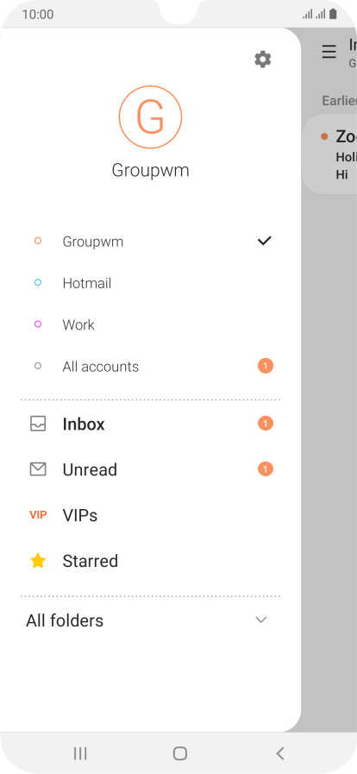Screen dimensions: 357x774
Task: Tap the Android back navigation icon
Action: [x=280, y=753]
